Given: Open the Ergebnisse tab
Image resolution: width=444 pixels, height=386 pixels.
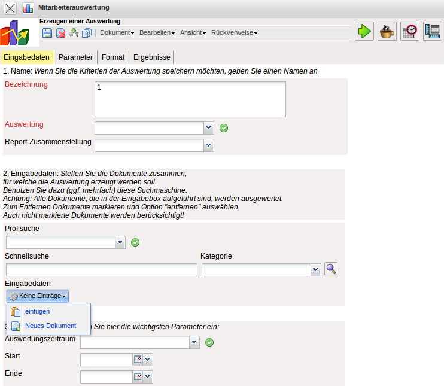Looking at the screenshot, I should [x=151, y=57].
